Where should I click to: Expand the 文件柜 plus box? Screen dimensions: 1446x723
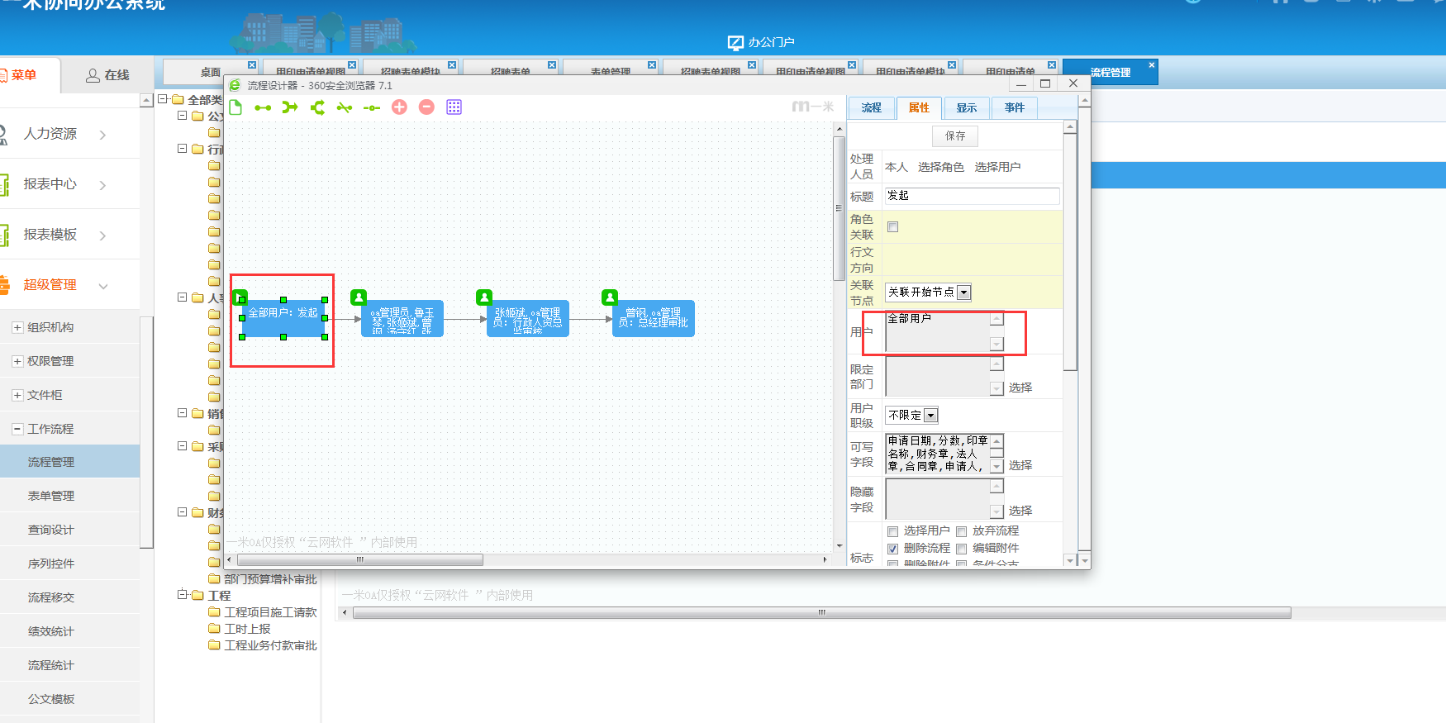pyautogui.click(x=17, y=395)
